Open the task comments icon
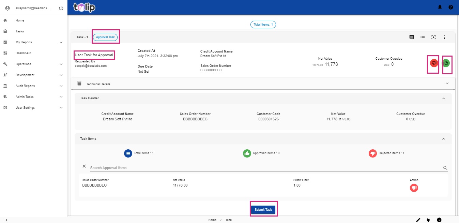This screenshot has height=223, width=459. [412, 37]
